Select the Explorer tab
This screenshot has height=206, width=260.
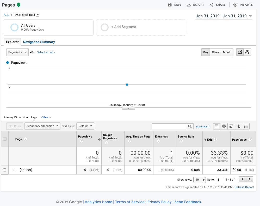pos(12,42)
